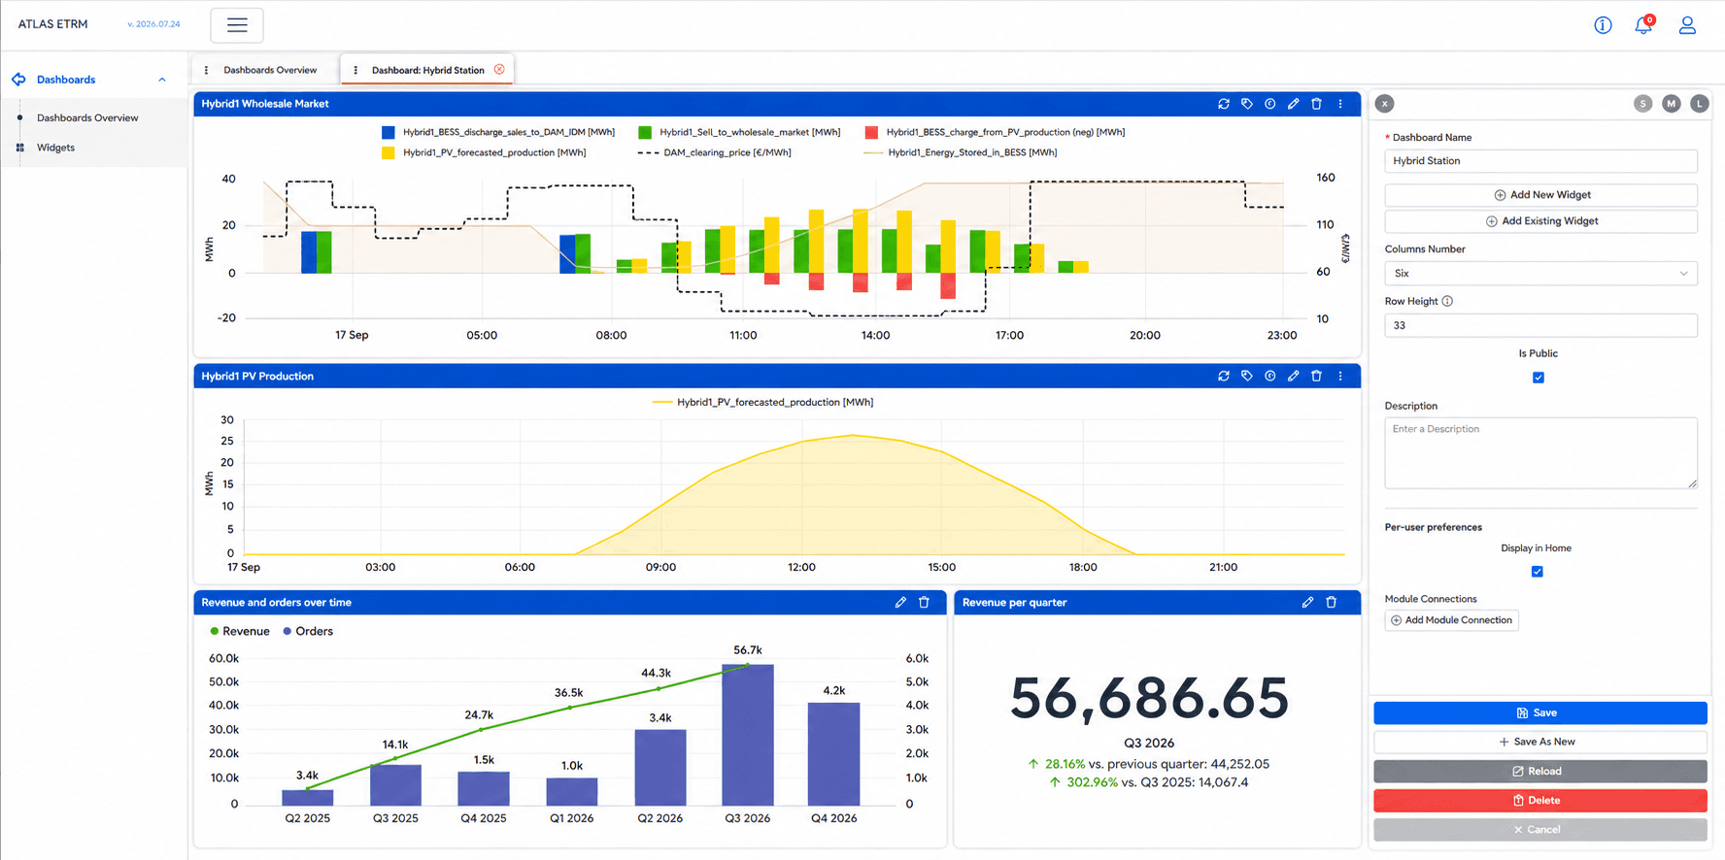1725x860 pixels.
Task: Toggle Hybrid1_PV_forecasted_production legend in PV Production chart
Action: (x=763, y=402)
